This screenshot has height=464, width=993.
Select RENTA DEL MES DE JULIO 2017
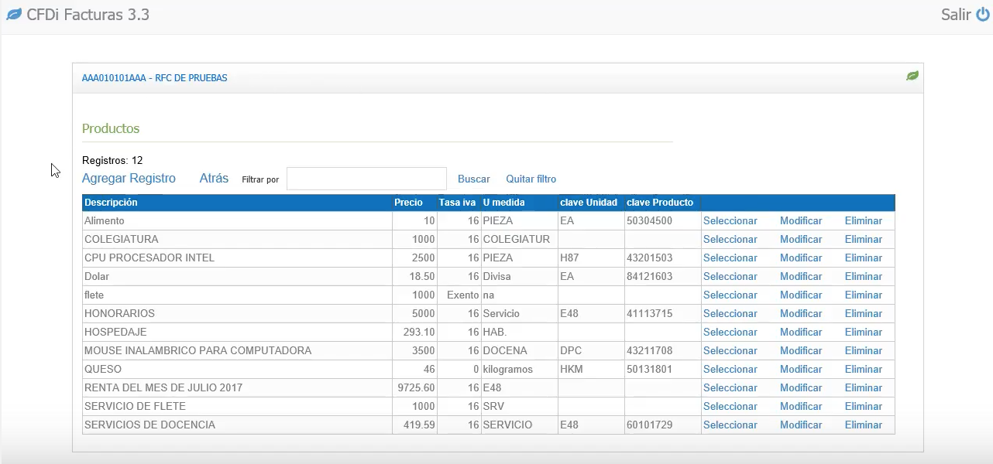[730, 388]
